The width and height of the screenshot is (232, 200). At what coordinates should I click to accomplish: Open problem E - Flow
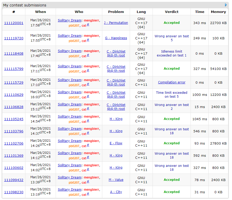pyautogui.click(x=116, y=143)
